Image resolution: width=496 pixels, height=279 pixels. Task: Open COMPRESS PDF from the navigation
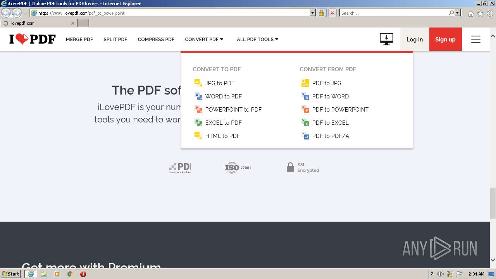[156, 39]
